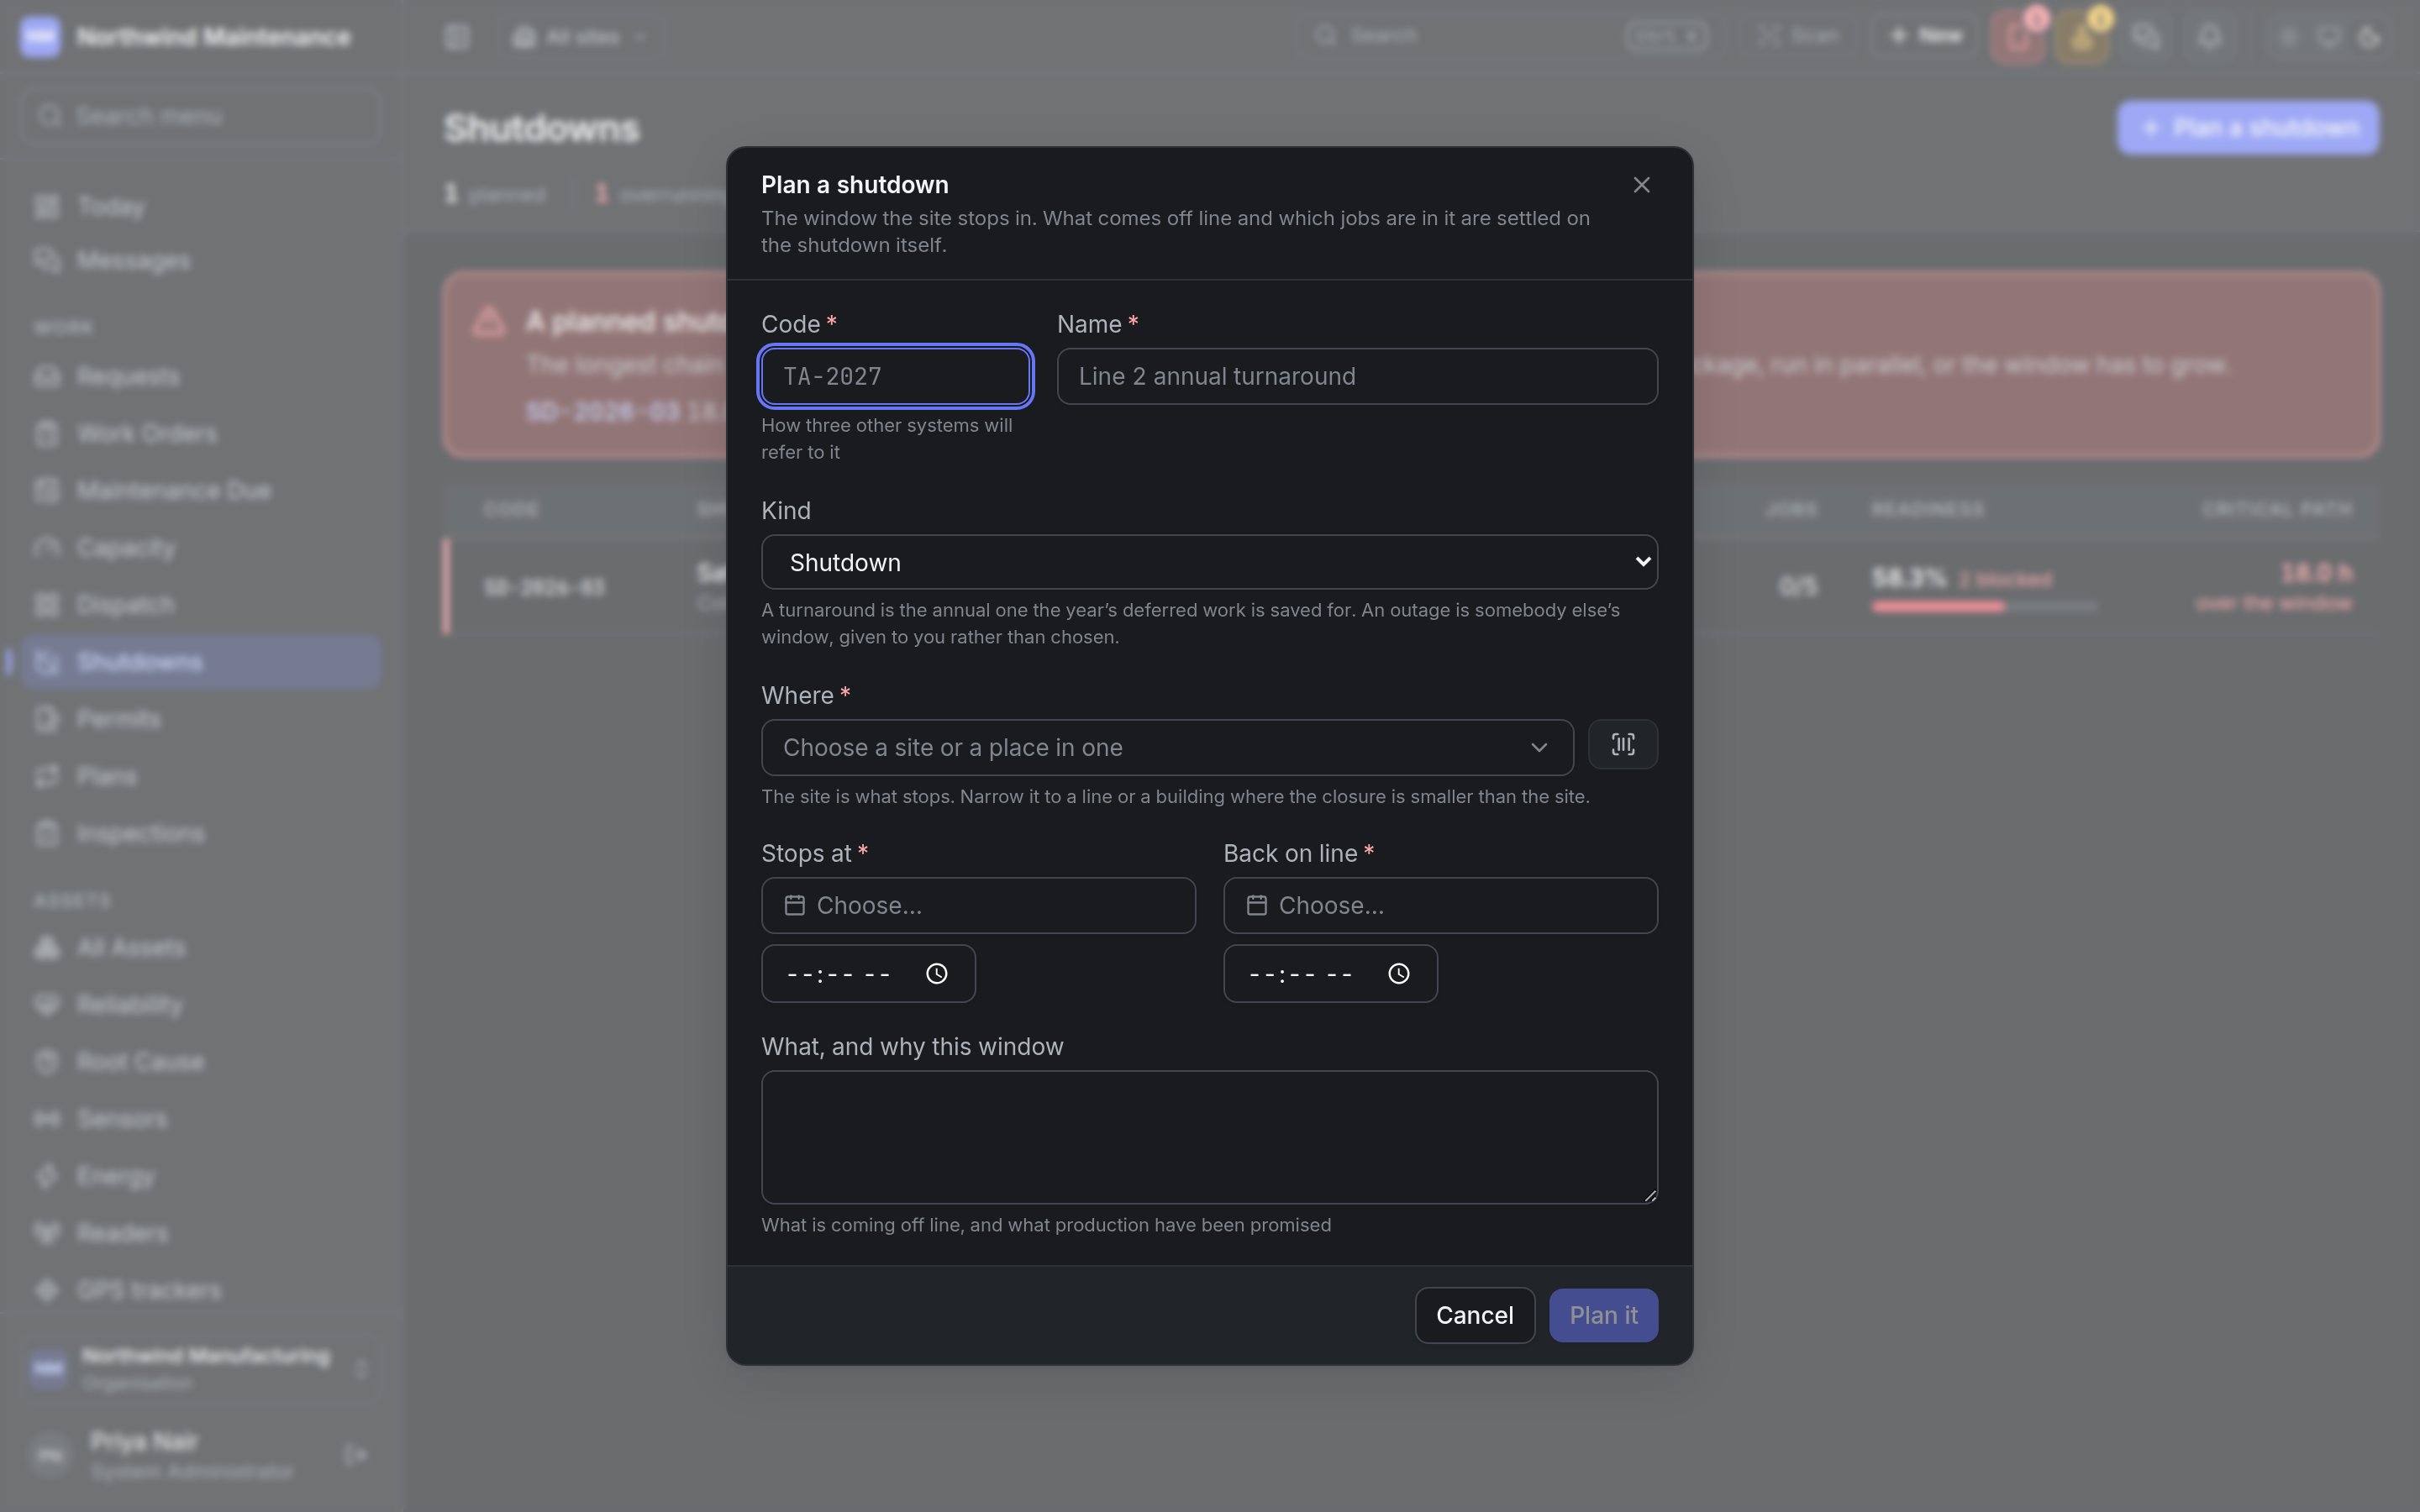Click the All Assets icon in sidebar
This screenshot has height=1512, width=2420.
46,947
